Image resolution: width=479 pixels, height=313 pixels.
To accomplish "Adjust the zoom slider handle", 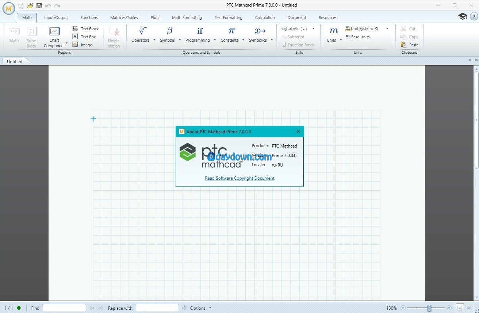I will 429,308.
